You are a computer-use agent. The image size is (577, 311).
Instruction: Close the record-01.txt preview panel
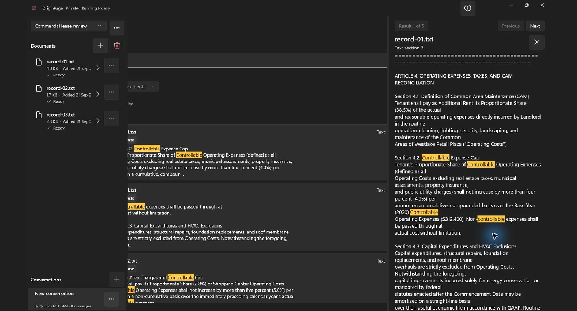click(x=537, y=42)
